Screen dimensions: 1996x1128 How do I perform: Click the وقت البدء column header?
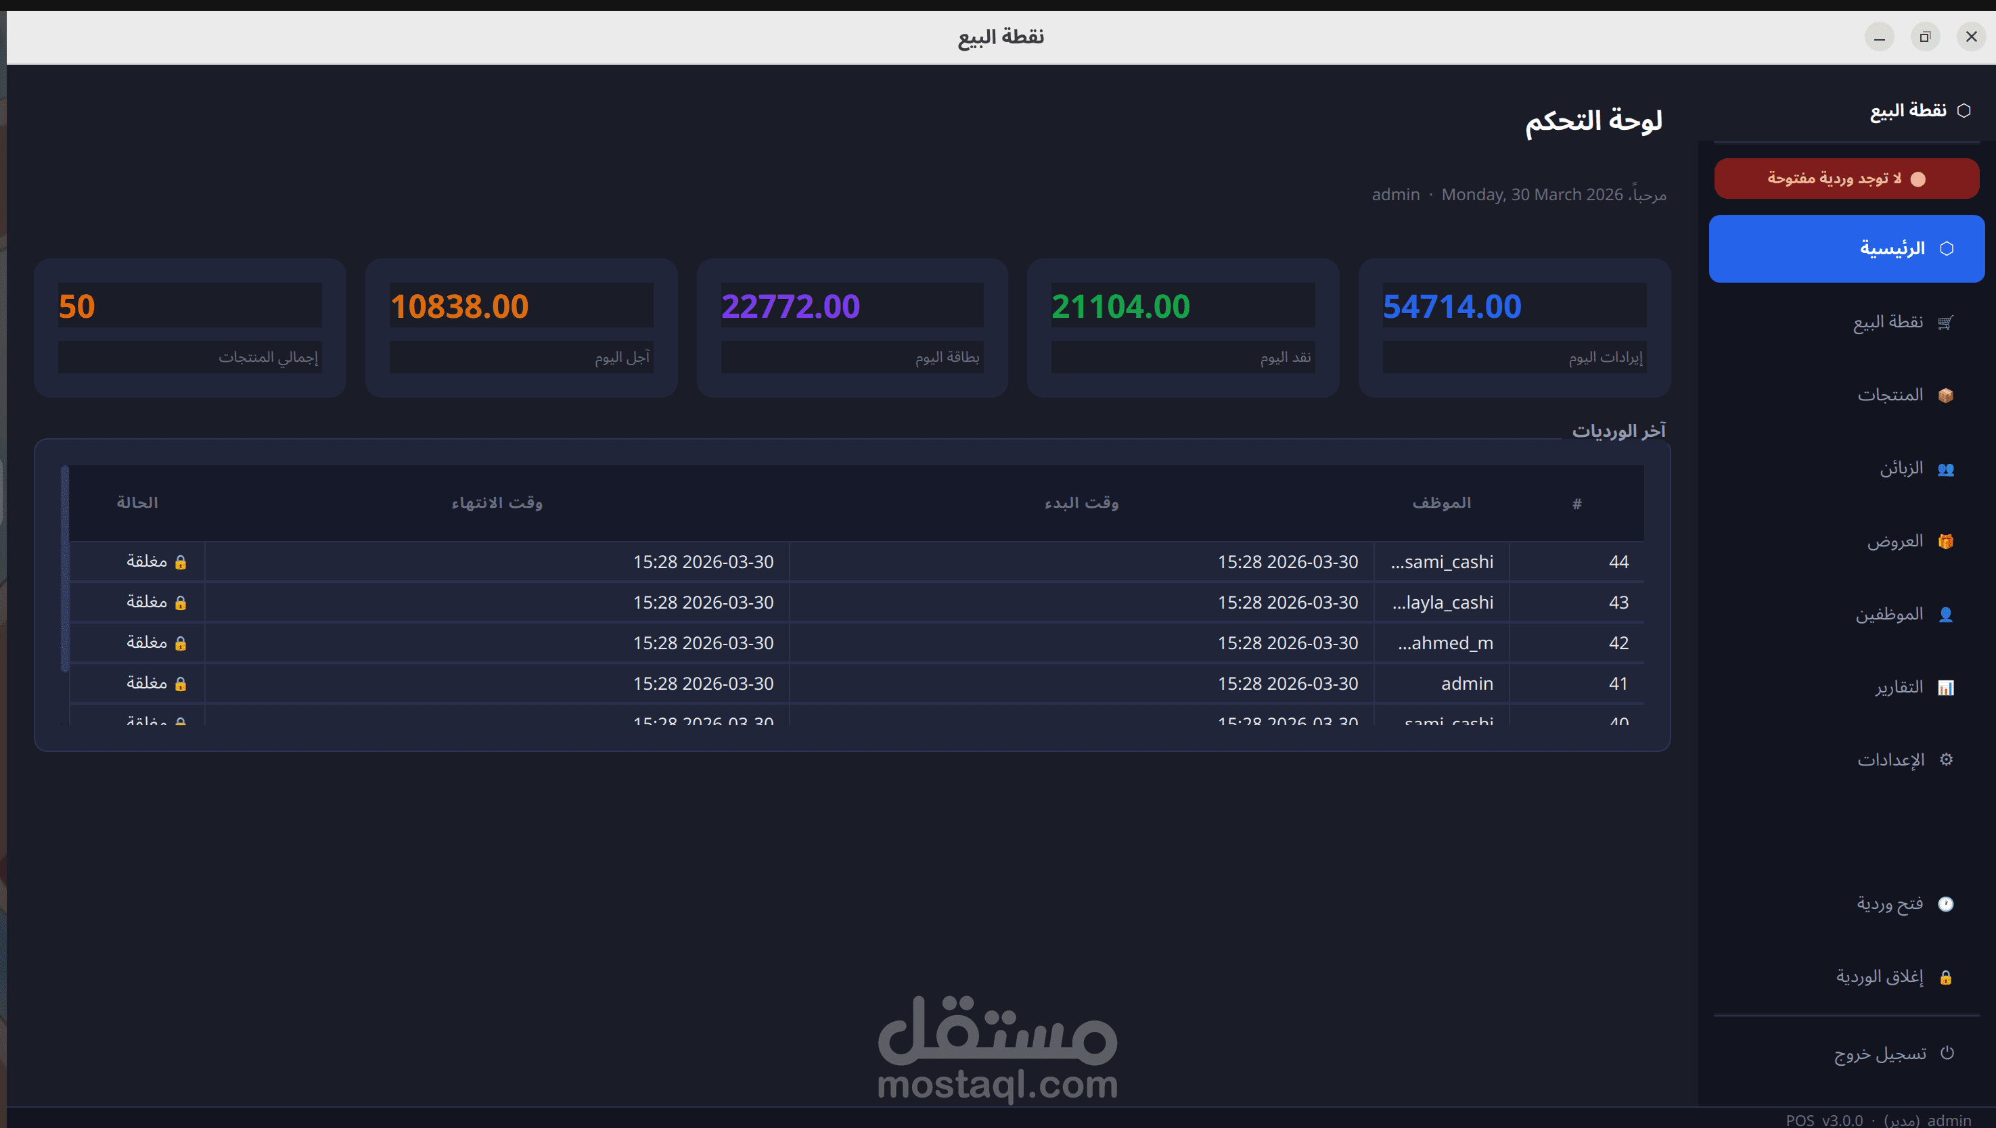[1081, 502]
